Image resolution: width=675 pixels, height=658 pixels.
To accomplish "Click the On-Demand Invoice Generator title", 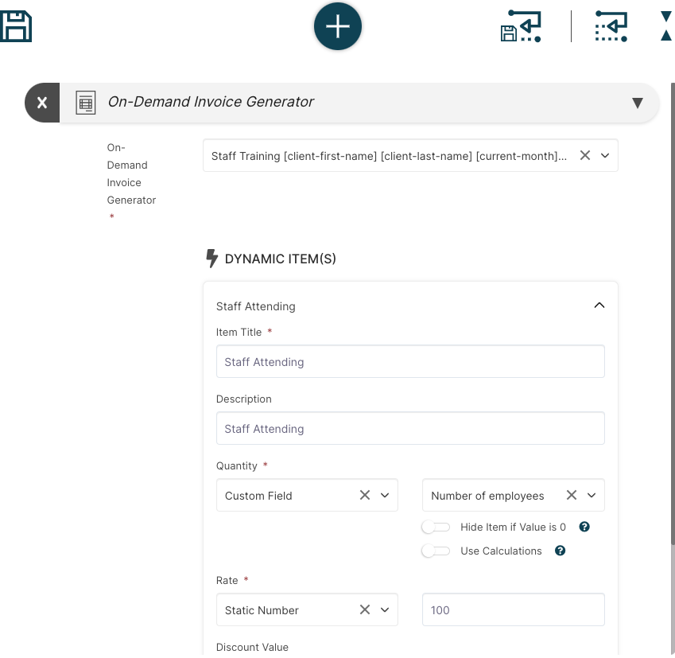I will 211,102.
